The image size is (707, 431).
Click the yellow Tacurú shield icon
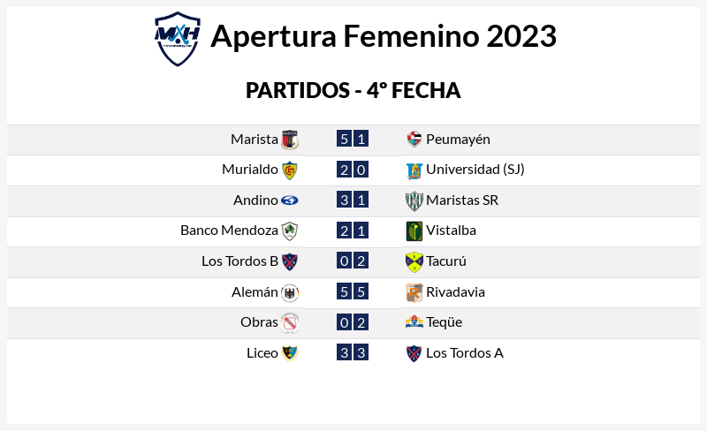click(414, 262)
